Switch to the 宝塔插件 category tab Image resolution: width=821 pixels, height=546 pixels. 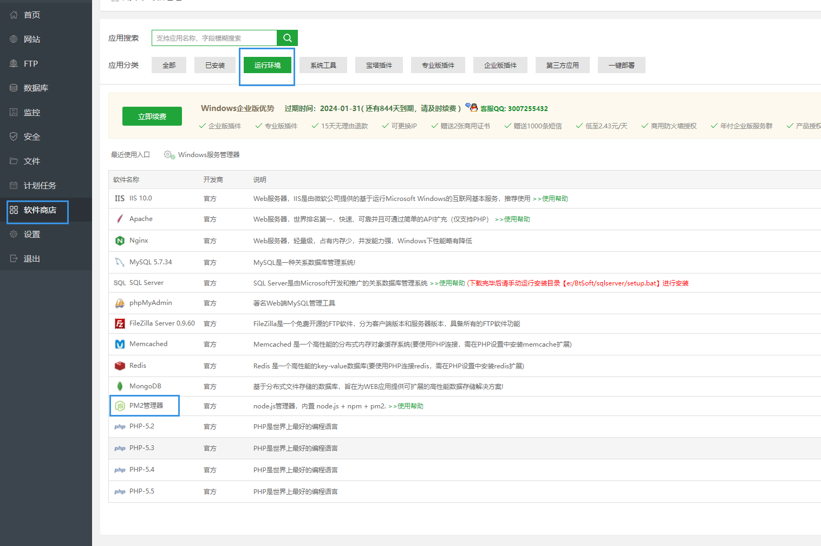tap(379, 65)
